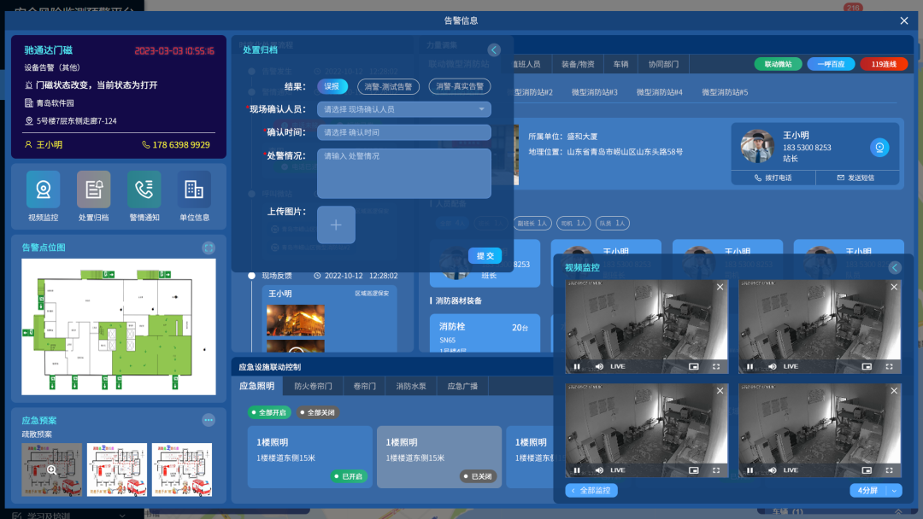The height and width of the screenshot is (519, 923).
Task: Open the 装备/物资 tab
Action: tap(578, 64)
